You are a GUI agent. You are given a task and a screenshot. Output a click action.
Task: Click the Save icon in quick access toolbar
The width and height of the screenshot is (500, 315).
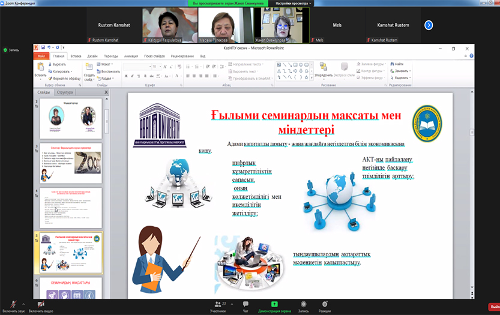(x=44, y=46)
